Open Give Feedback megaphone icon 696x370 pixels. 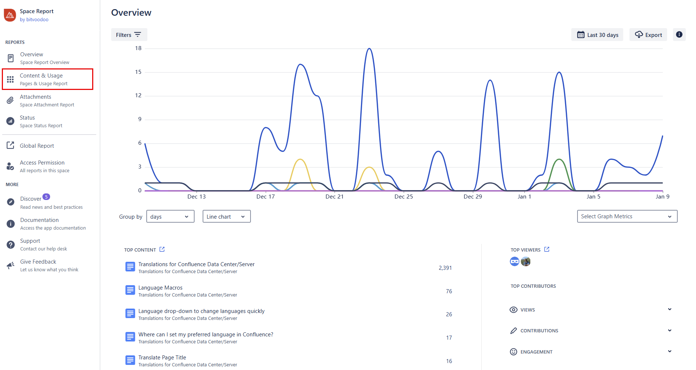click(11, 265)
